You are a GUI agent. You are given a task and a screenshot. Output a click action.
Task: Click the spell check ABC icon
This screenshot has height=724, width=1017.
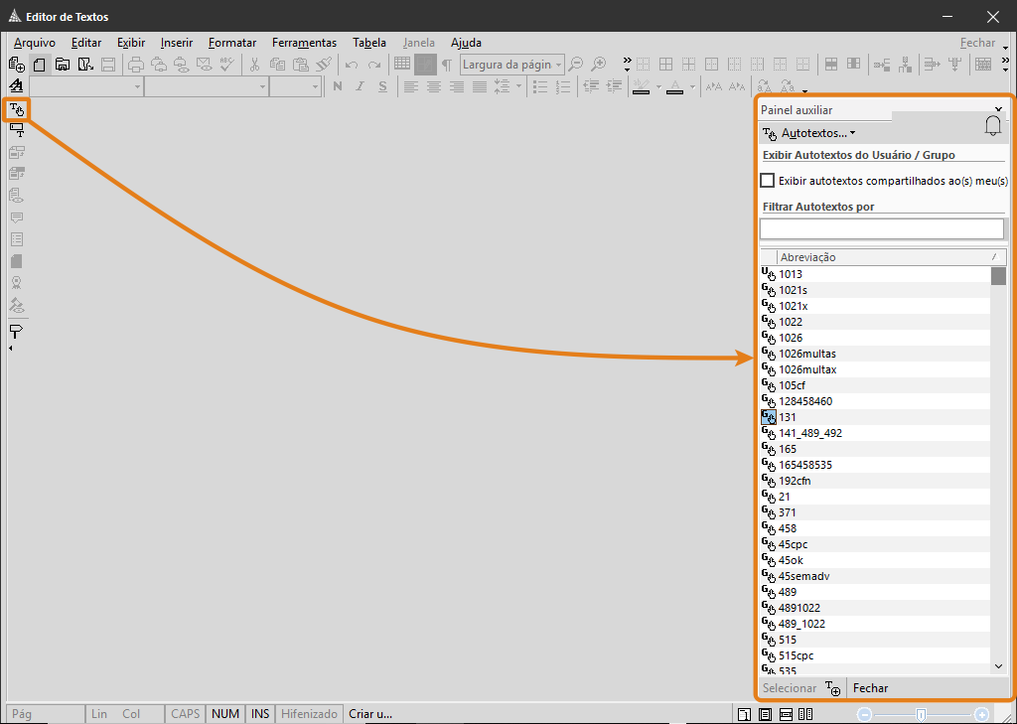[227, 65]
